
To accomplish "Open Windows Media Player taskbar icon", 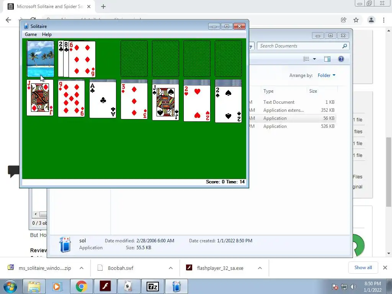I will click(x=57, y=286).
